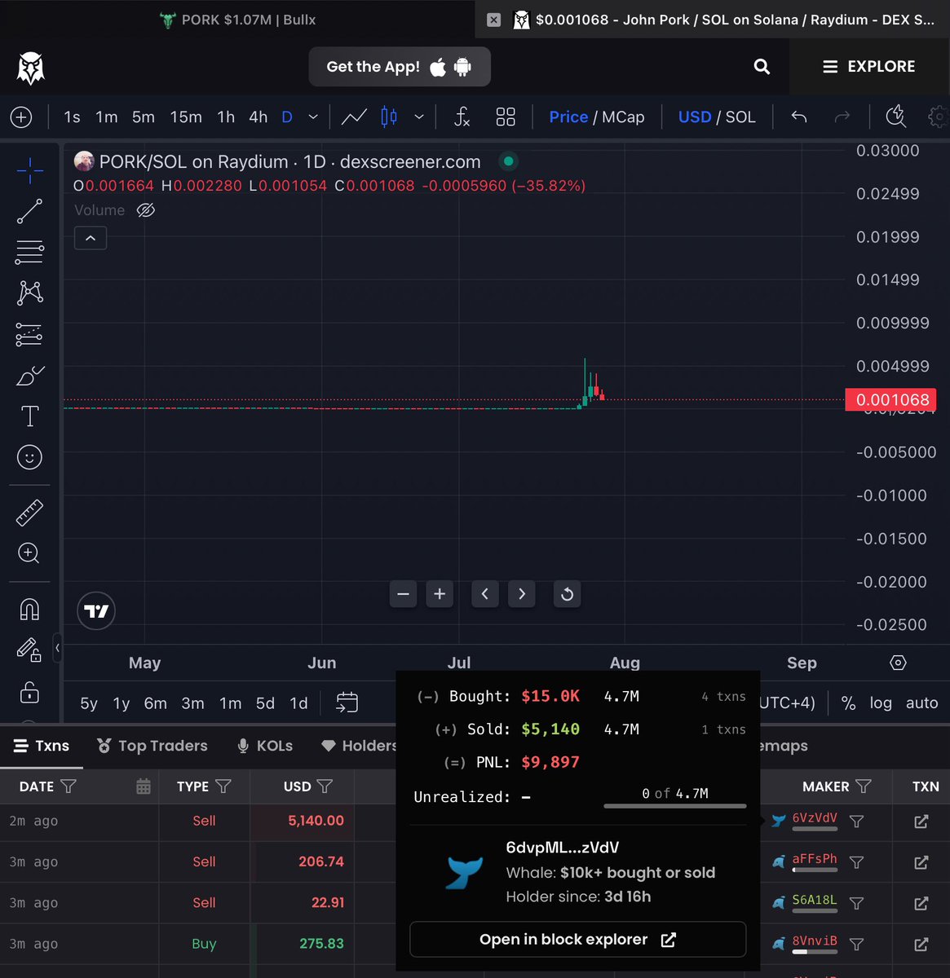
Task: Open the Indicators fx menu
Action: (x=462, y=117)
